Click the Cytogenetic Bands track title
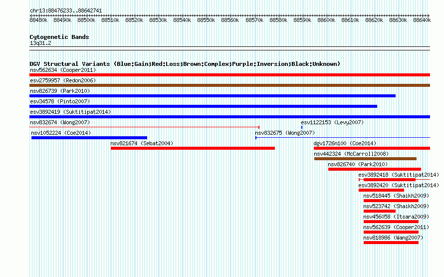Screen dimensions: 444x277 59,37
